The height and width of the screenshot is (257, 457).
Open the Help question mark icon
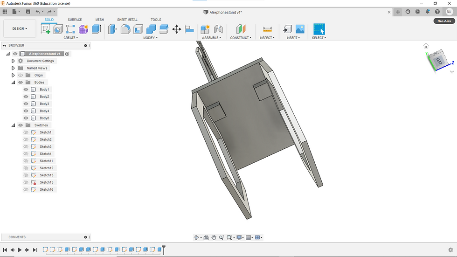click(437, 12)
